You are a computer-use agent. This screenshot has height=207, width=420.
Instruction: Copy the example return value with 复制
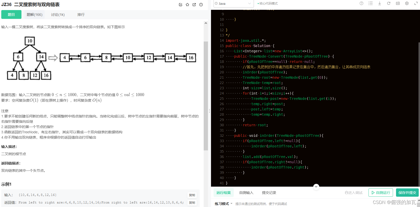pyautogui.click(x=192, y=203)
